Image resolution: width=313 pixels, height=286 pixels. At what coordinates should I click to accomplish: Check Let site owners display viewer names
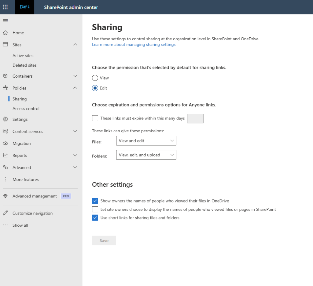[x=95, y=209]
